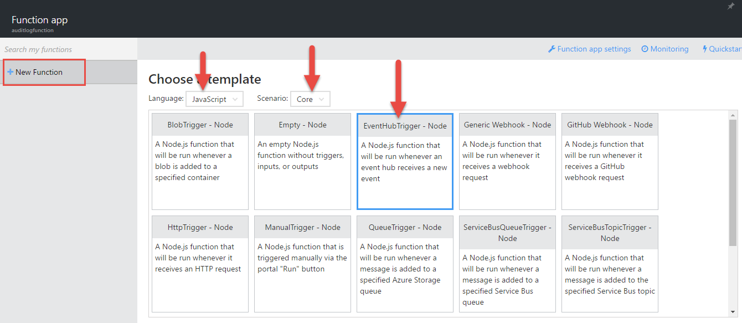742x323 pixels.
Task: Click the template list scrollbar down arrow
Action: pos(733,312)
